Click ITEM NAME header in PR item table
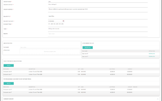 pyautogui.click(x=6, y=69)
